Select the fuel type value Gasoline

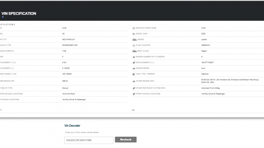point(205,74)
